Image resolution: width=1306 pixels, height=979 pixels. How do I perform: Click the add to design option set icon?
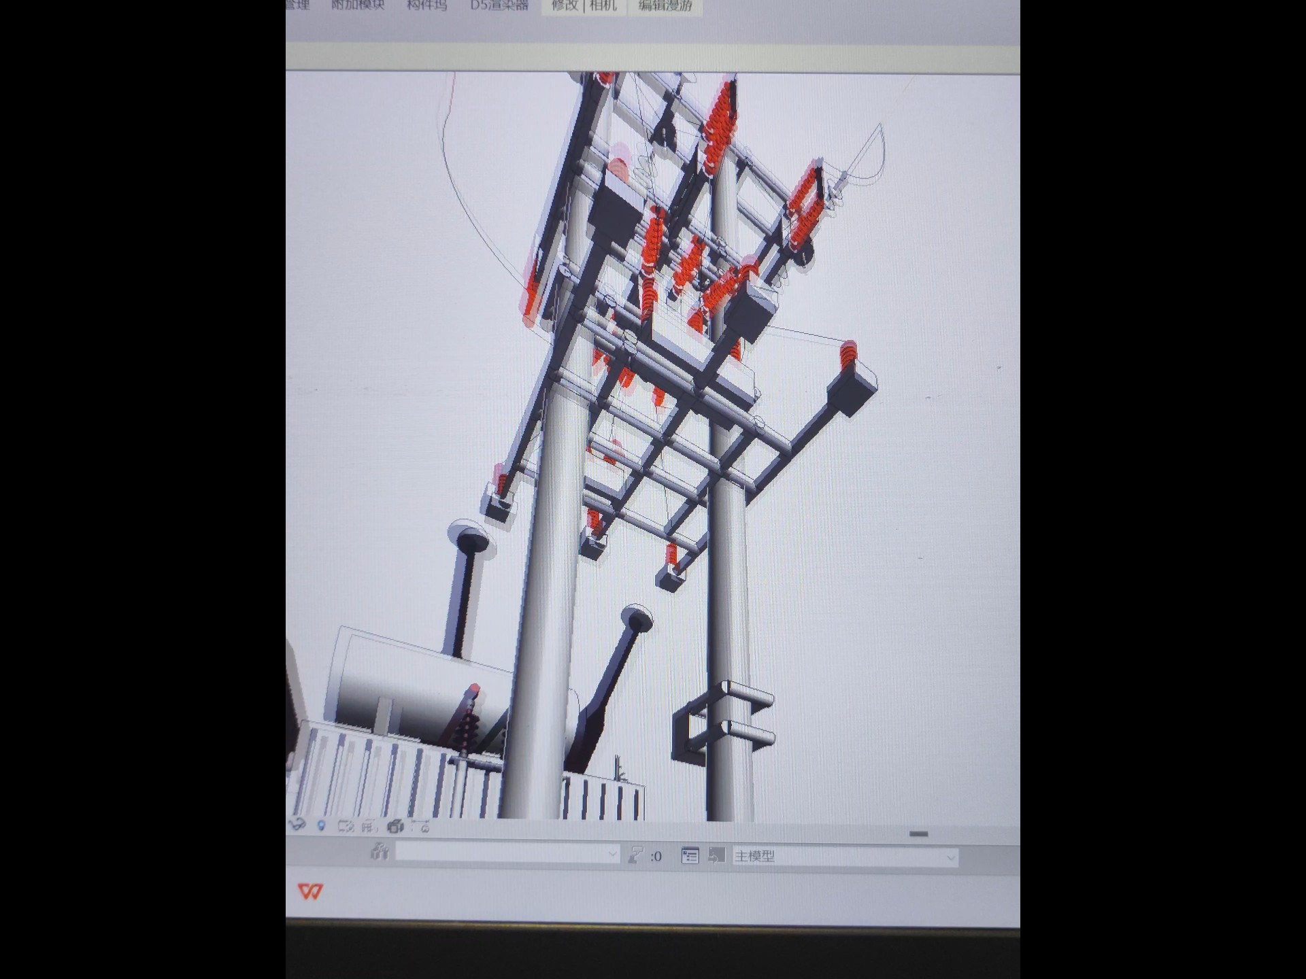pyautogui.click(x=716, y=855)
